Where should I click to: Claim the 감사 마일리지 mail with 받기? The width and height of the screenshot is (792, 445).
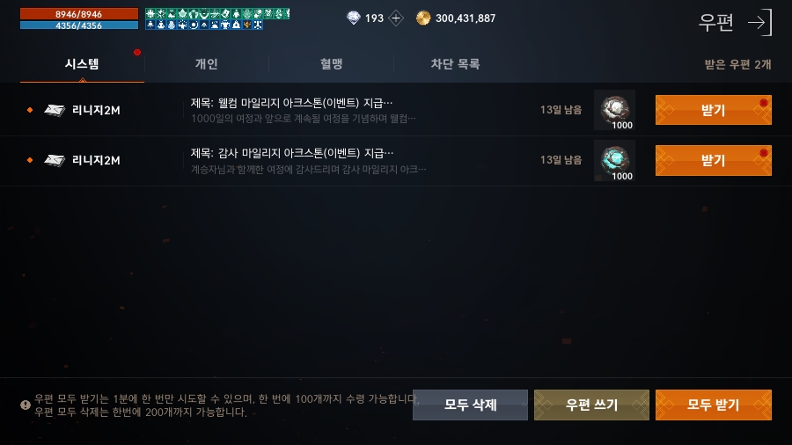(713, 160)
